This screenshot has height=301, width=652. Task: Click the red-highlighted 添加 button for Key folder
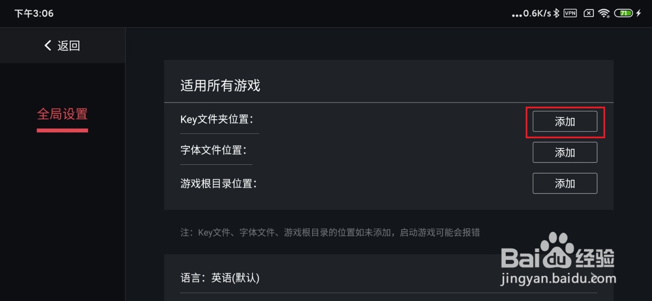click(565, 122)
